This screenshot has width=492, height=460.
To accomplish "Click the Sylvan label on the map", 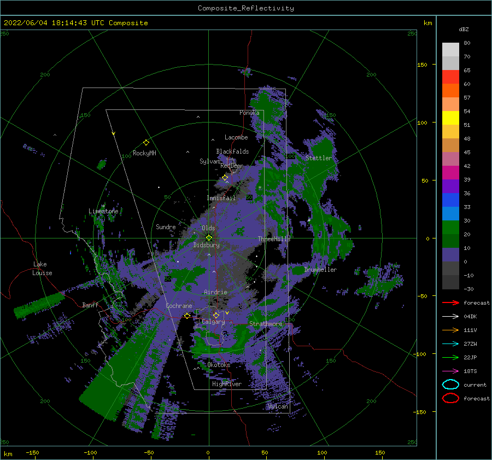I will point(209,161).
